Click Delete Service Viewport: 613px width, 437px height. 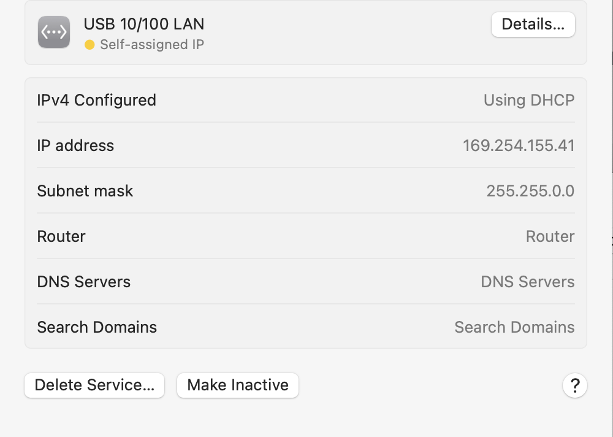[x=94, y=385]
